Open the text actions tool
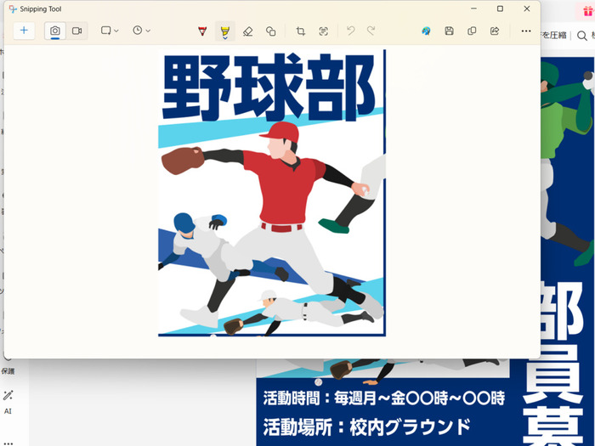The height and width of the screenshot is (446, 595). tap(323, 31)
